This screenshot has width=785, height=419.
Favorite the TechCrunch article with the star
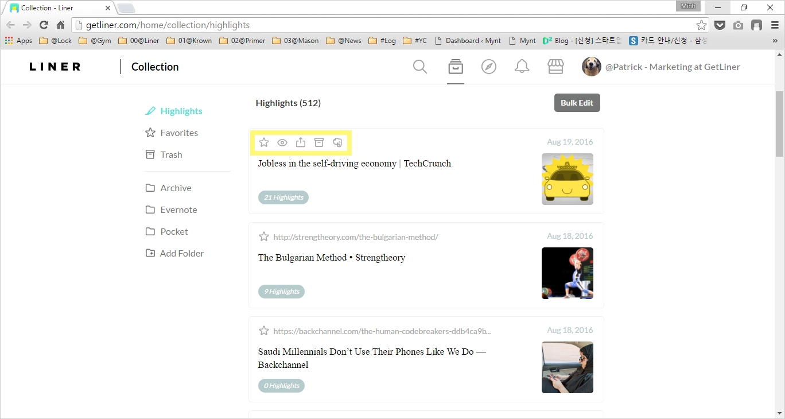click(263, 142)
